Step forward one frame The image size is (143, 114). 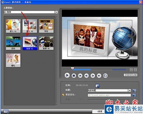tap(93, 76)
